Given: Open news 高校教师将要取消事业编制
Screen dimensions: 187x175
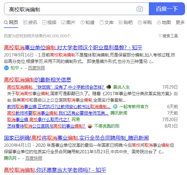Looking at the screenshot, I should 58,113.
